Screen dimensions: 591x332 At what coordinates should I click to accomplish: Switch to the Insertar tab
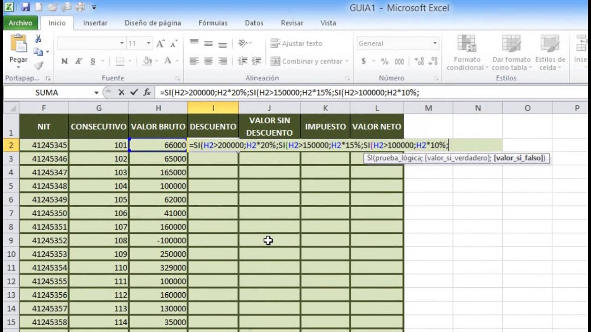(95, 23)
